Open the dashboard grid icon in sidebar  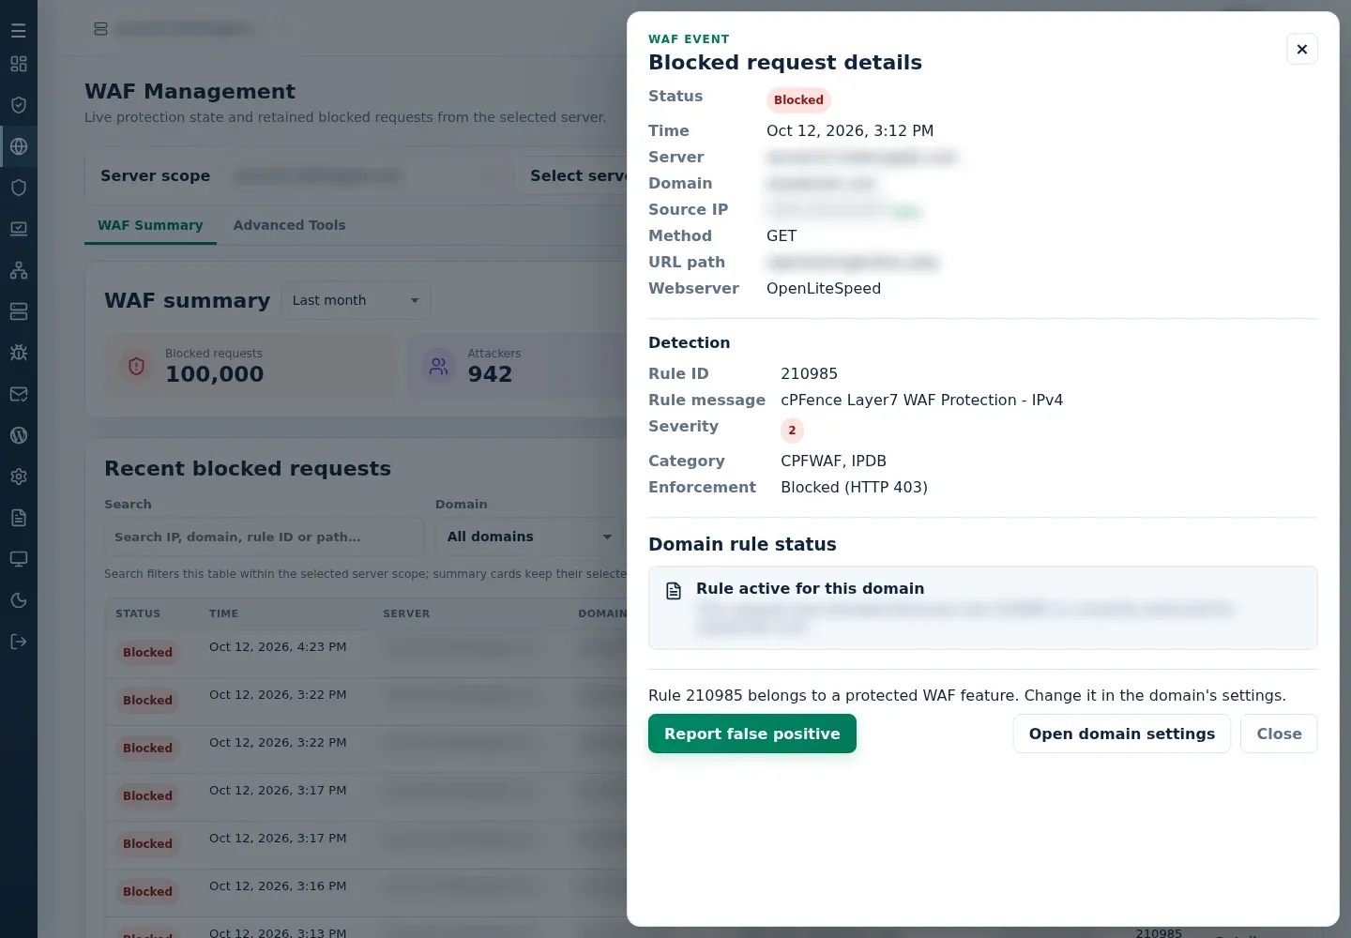tap(19, 64)
